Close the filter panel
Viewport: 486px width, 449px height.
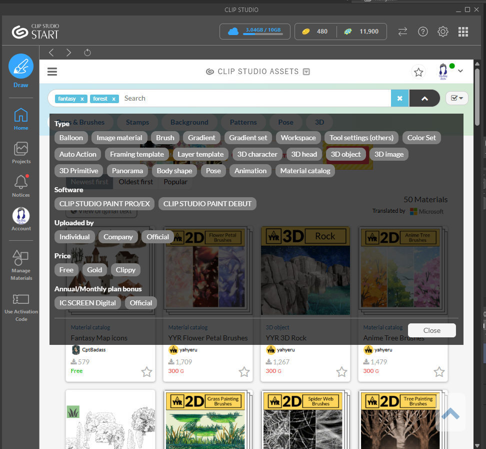(432, 330)
